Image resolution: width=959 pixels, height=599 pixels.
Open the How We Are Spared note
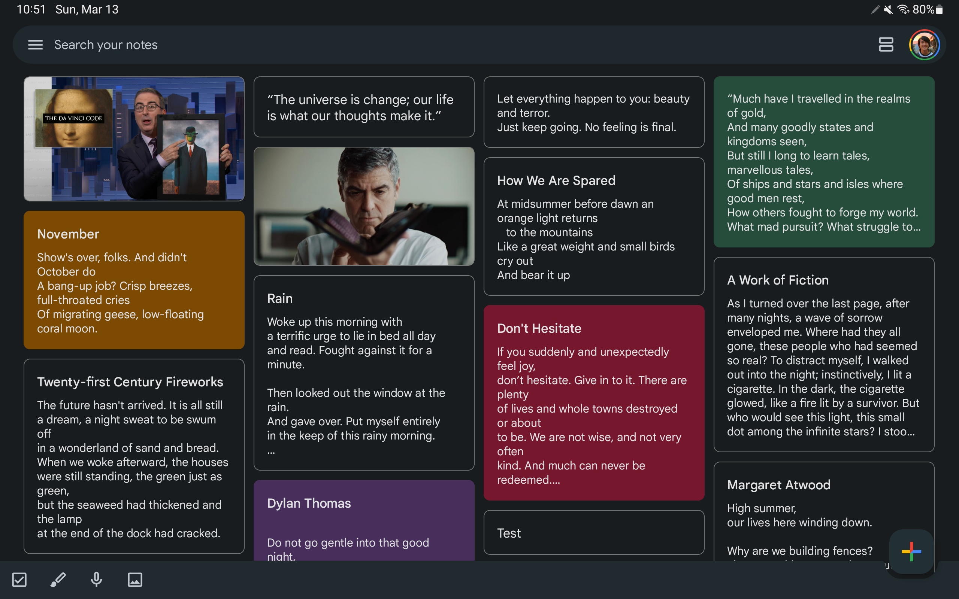tap(594, 226)
